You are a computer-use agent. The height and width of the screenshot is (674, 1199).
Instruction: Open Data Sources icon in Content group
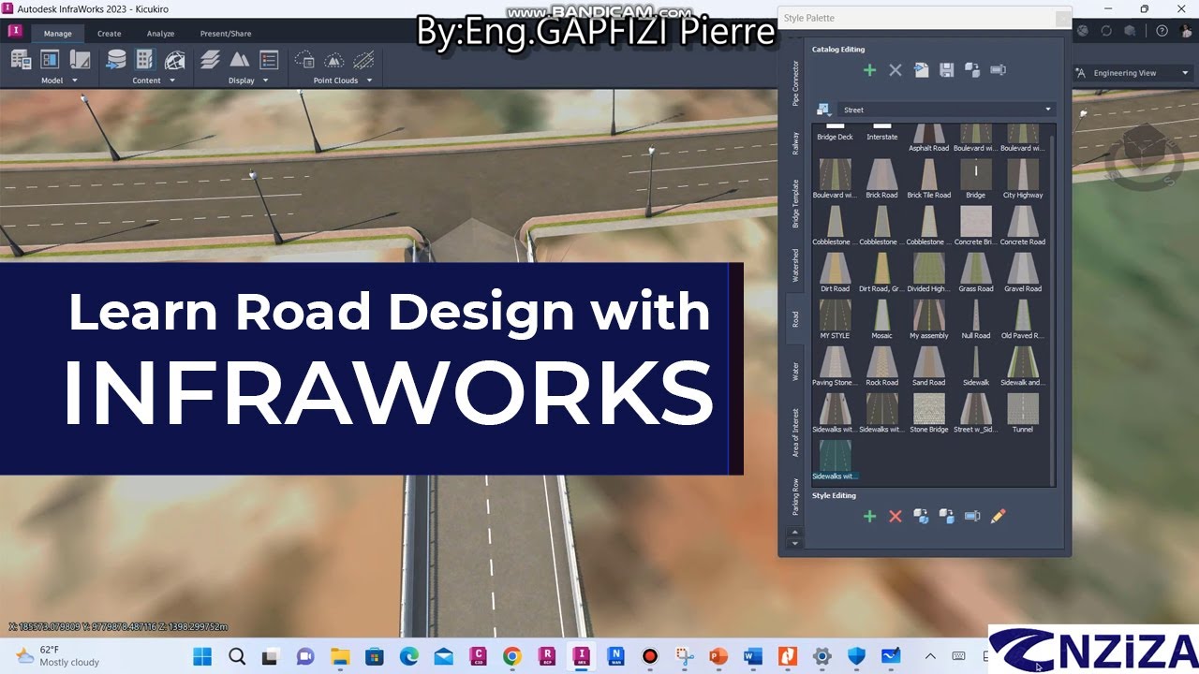116,60
